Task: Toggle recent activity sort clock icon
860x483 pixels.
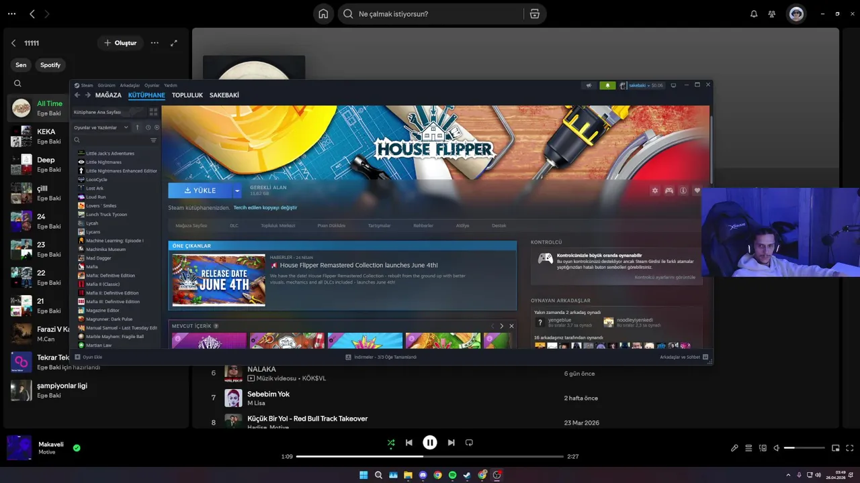Action: click(x=148, y=127)
